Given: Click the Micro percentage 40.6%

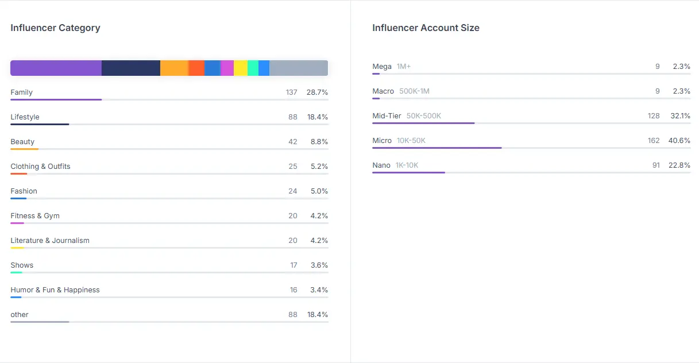Looking at the screenshot, I should (680, 141).
